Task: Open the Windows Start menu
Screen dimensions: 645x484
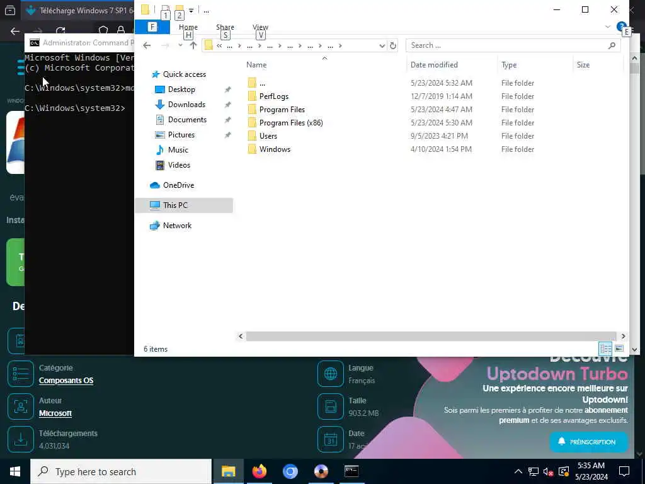Action: pos(15,471)
